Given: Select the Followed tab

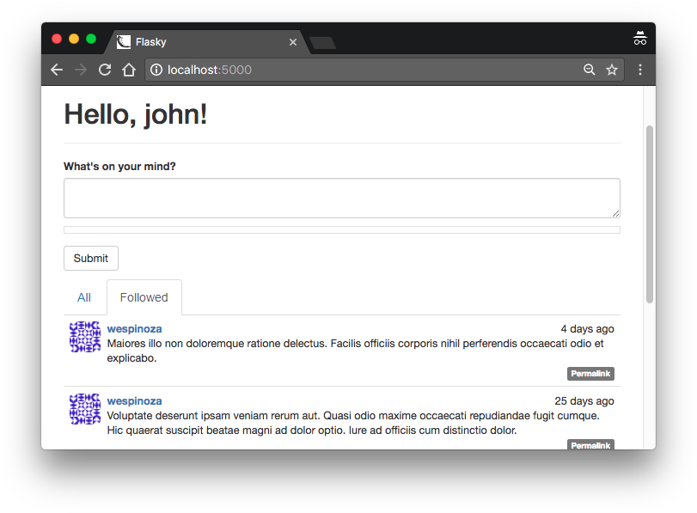Looking at the screenshot, I should coord(144,297).
